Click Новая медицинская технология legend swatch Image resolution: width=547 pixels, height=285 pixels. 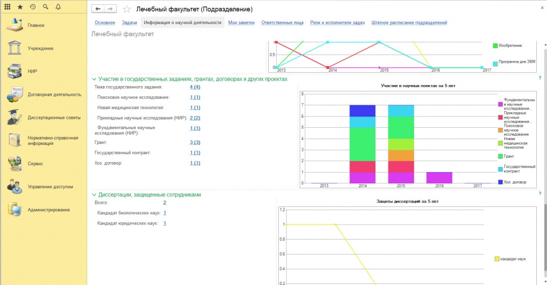tap(500, 143)
